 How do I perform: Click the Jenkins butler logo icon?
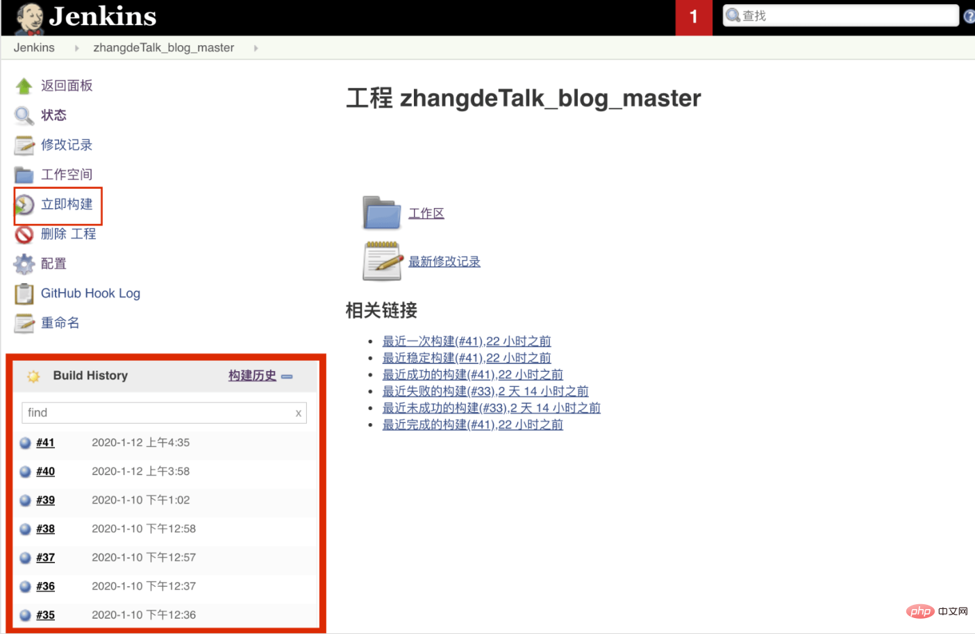coord(29,18)
